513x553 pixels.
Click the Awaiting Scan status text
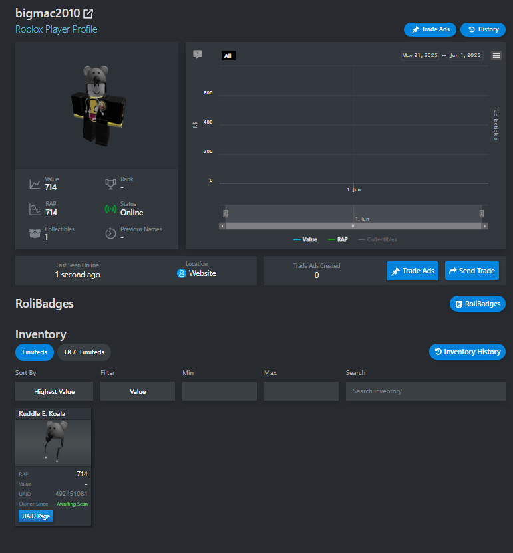(72, 504)
